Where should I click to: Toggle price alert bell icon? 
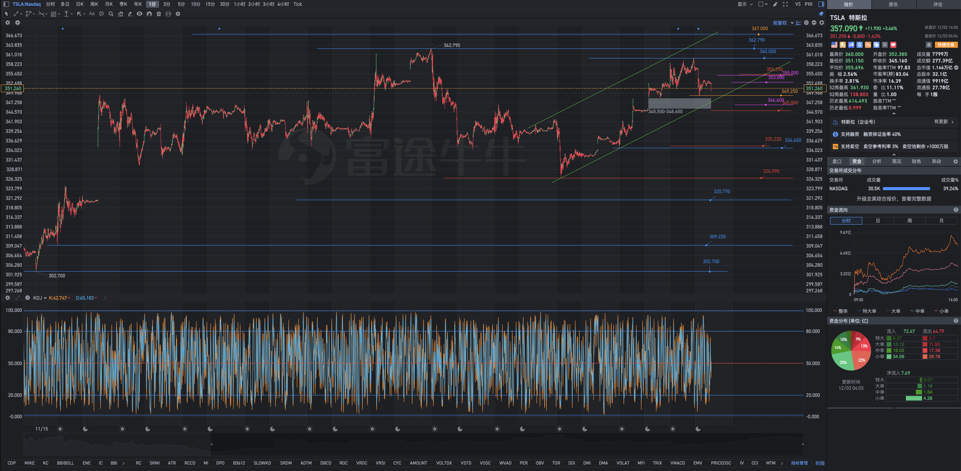pos(928,45)
